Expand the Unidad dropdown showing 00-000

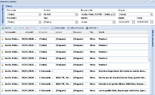[x=76, y=14]
